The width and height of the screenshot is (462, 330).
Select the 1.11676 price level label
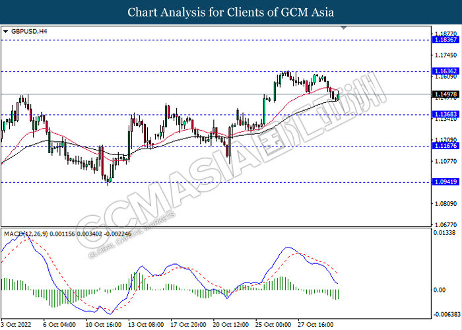[445, 146]
